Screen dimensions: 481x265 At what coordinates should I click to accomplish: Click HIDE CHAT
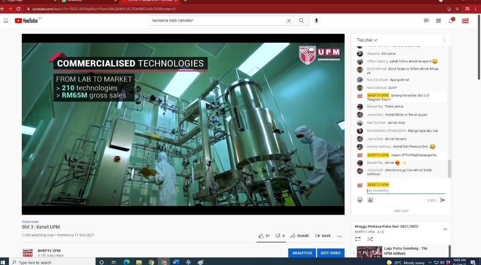pyautogui.click(x=401, y=211)
